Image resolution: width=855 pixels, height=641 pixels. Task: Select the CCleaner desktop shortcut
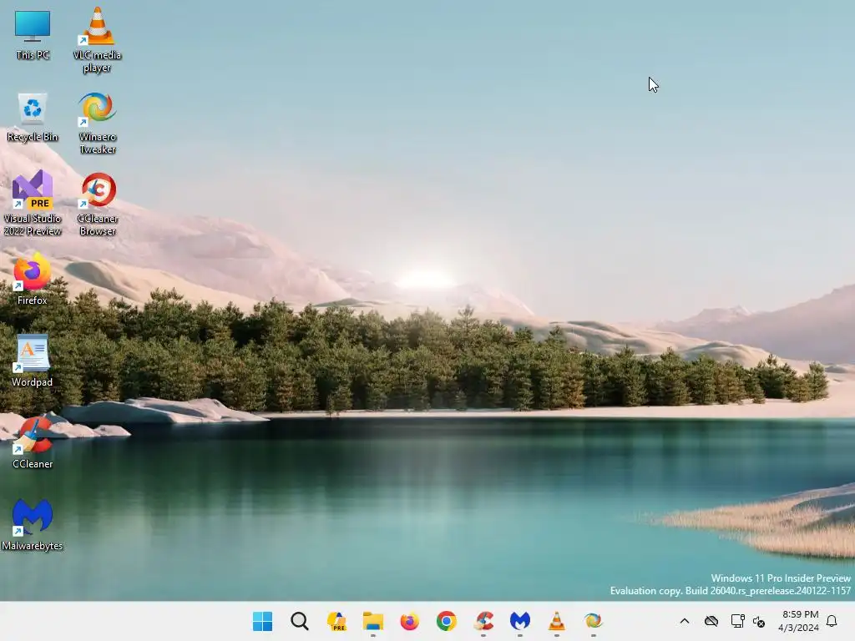pos(33,442)
